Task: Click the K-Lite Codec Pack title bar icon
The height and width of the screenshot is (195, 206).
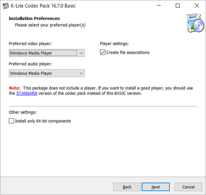Action: point(6,6)
